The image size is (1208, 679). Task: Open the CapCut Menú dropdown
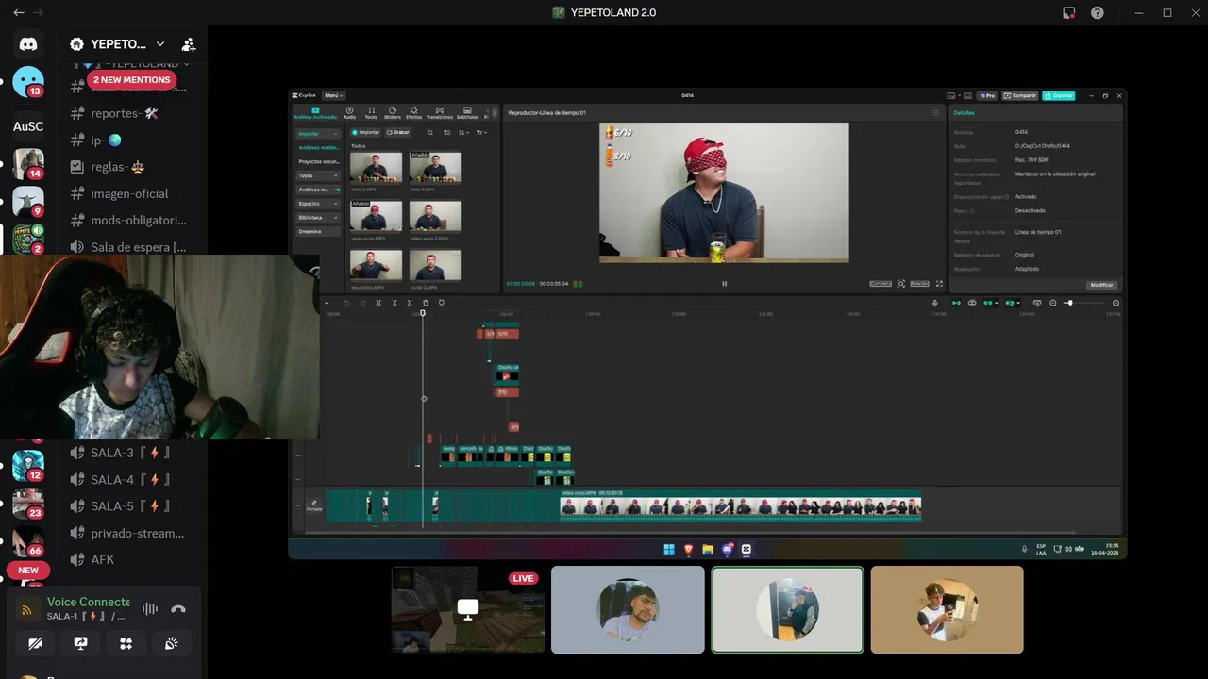point(333,95)
